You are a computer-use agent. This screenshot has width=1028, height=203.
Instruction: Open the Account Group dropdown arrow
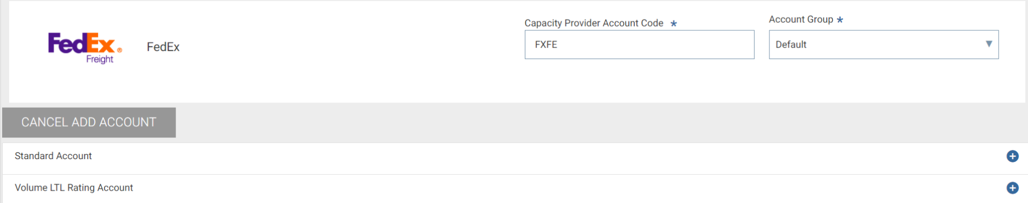[989, 44]
